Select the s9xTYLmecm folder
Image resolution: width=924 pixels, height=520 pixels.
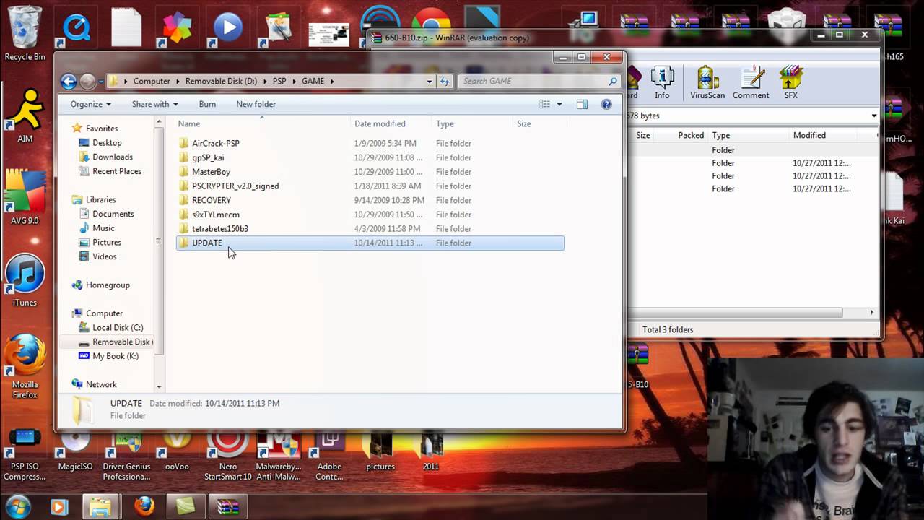click(x=216, y=214)
